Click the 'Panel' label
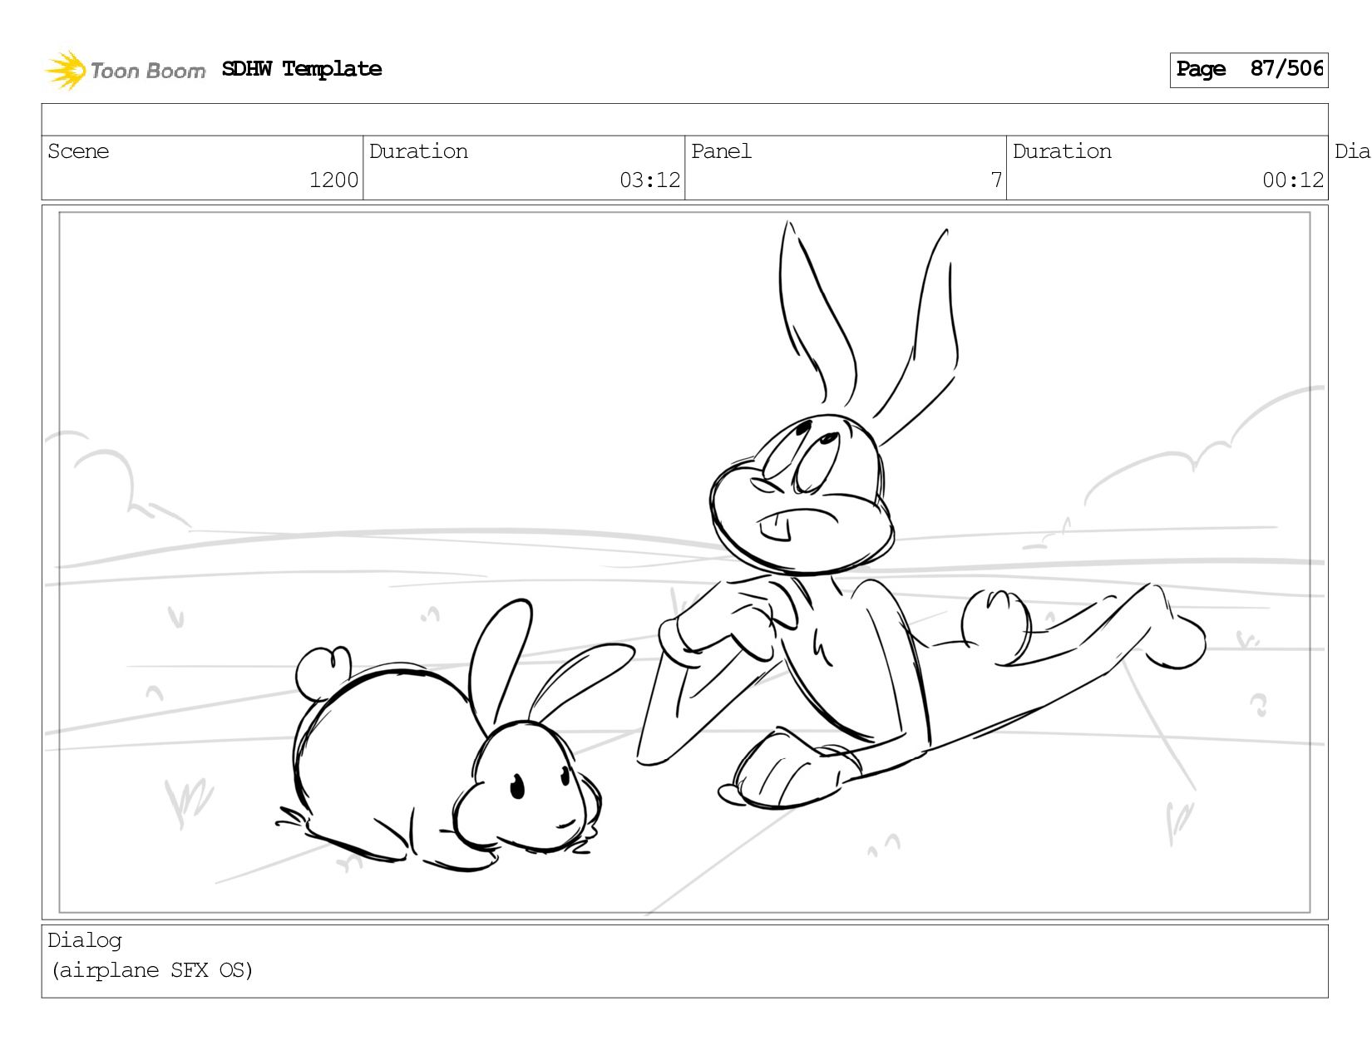This screenshot has width=1372, height=1060. 721,151
